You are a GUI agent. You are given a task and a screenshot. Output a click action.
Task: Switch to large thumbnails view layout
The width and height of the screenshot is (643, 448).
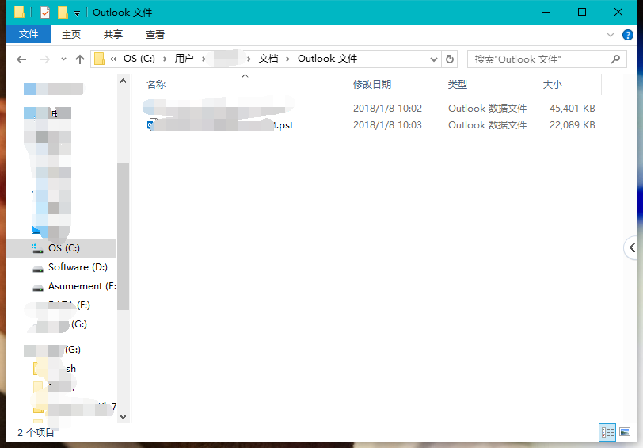(625, 432)
